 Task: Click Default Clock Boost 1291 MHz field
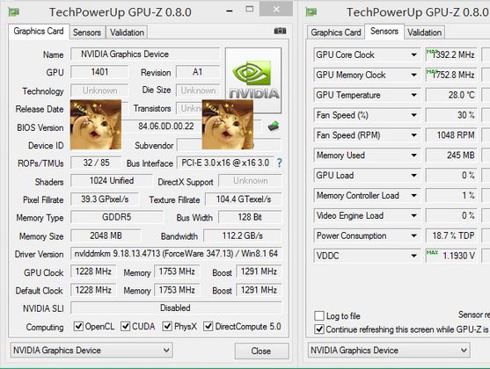259,290
